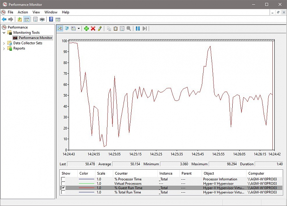Click the Forward arrow in MMC toolbar
The width and height of the screenshot is (287, 206).
click(x=11, y=19)
